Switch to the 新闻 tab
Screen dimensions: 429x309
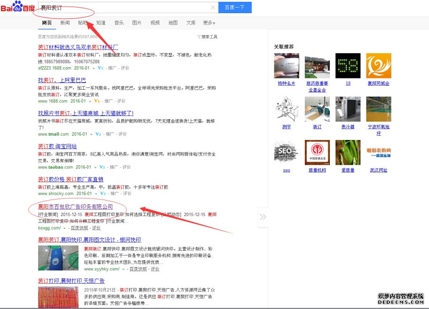pos(65,23)
